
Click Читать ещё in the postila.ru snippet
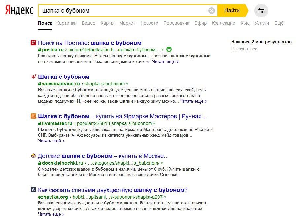165,62
